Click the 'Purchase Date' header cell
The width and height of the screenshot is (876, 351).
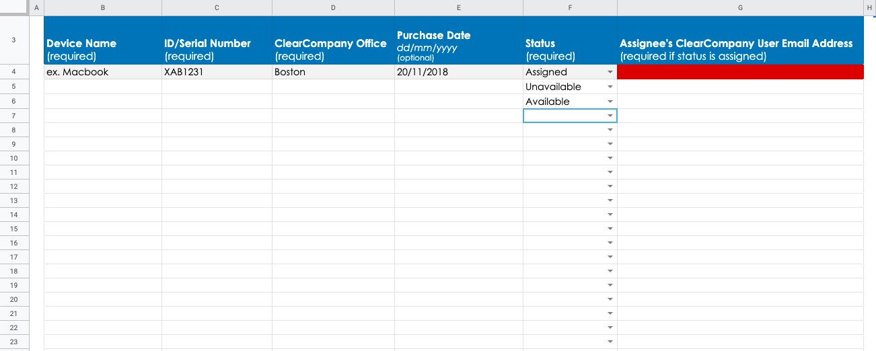tap(459, 40)
